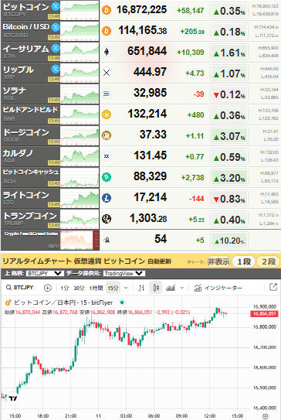Select the 1分 interval

(64, 288)
